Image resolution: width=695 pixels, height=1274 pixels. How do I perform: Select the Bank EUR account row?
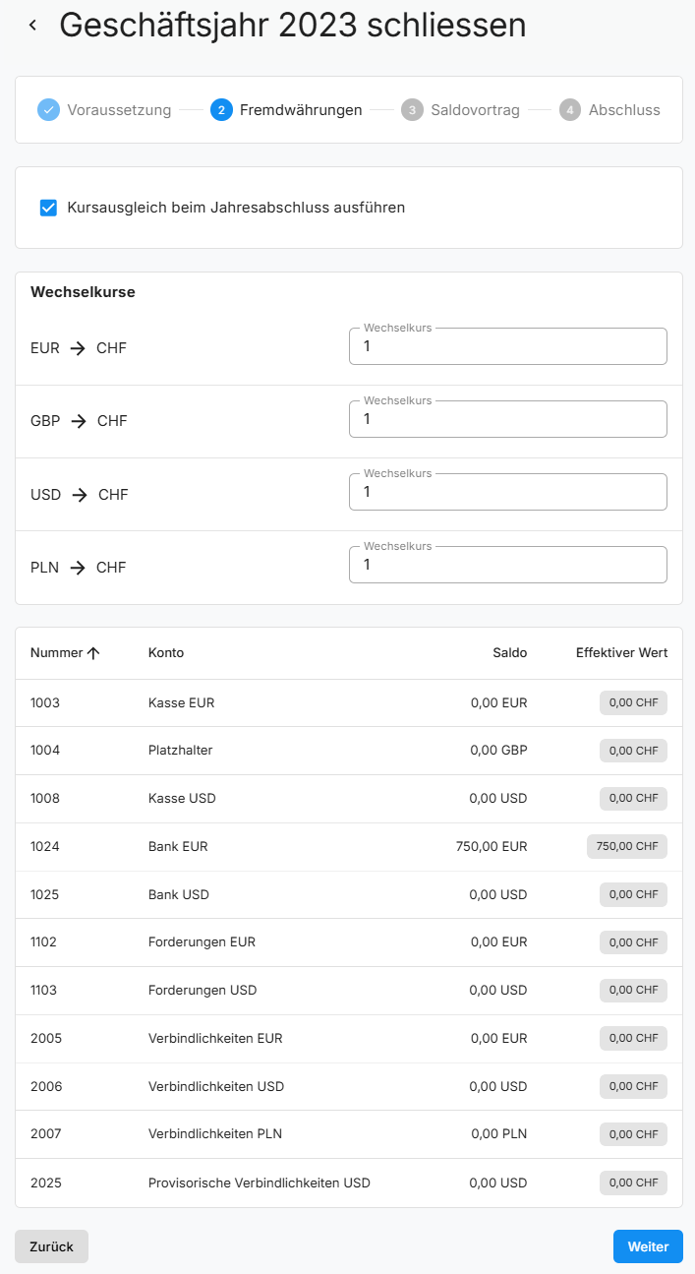(x=178, y=846)
